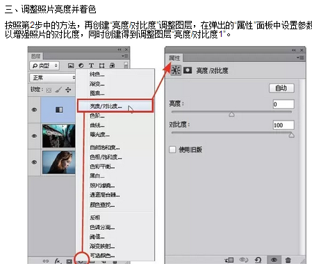
Task: Click the 对比度 slider handle
Action: click(291, 135)
